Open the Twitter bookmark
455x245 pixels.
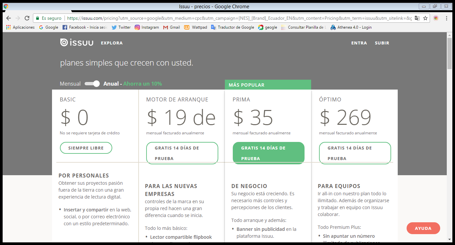coord(121,27)
